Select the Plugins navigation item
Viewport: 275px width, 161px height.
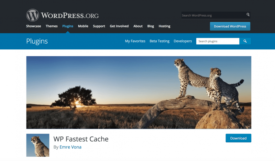(68, 26)
